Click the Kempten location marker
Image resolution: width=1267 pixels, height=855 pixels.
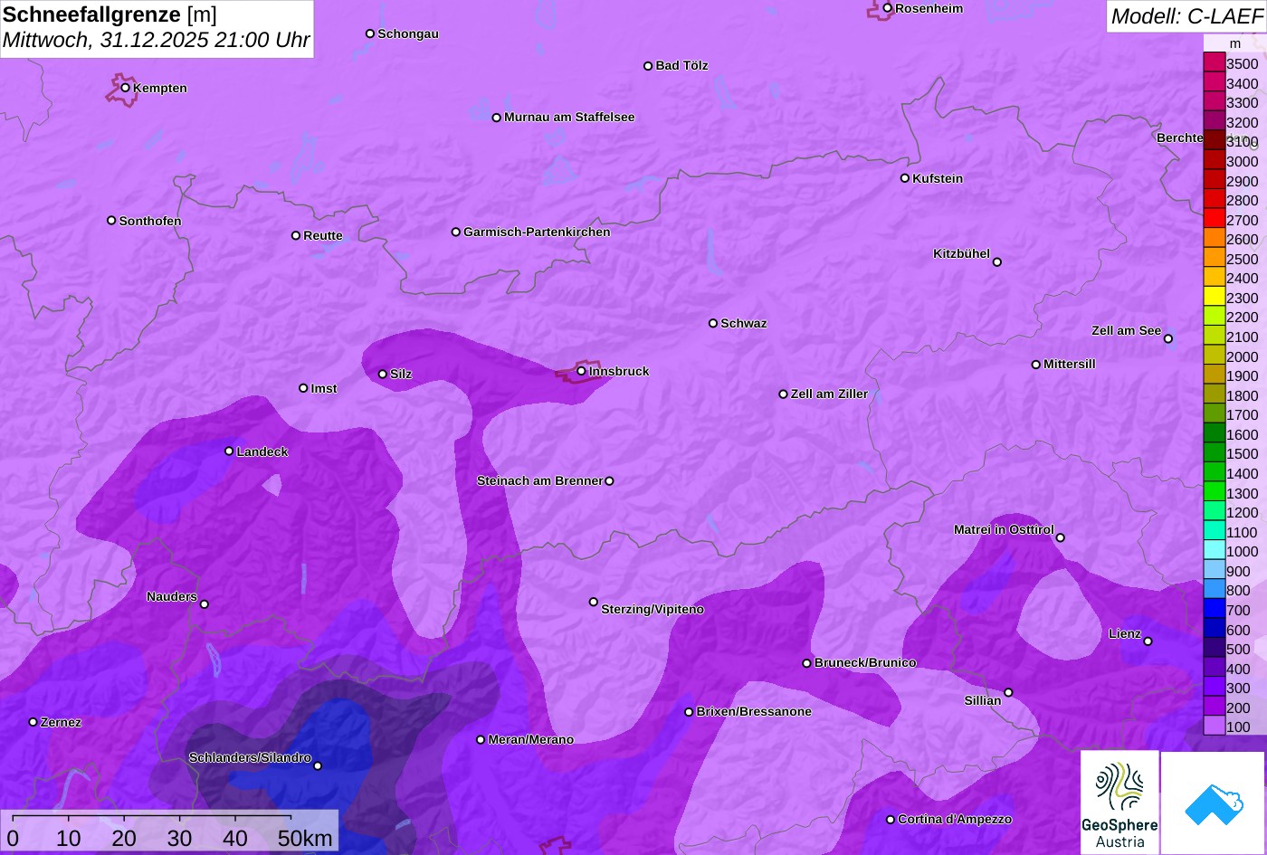[x=126, y=88]
